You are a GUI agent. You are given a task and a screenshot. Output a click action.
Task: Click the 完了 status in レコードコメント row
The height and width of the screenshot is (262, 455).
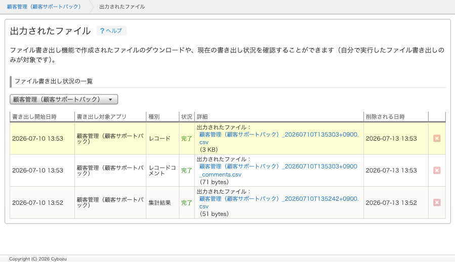(x=187, y=170)
